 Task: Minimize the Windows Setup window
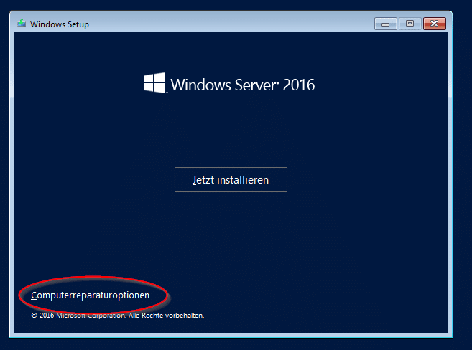tap(386, 24)
